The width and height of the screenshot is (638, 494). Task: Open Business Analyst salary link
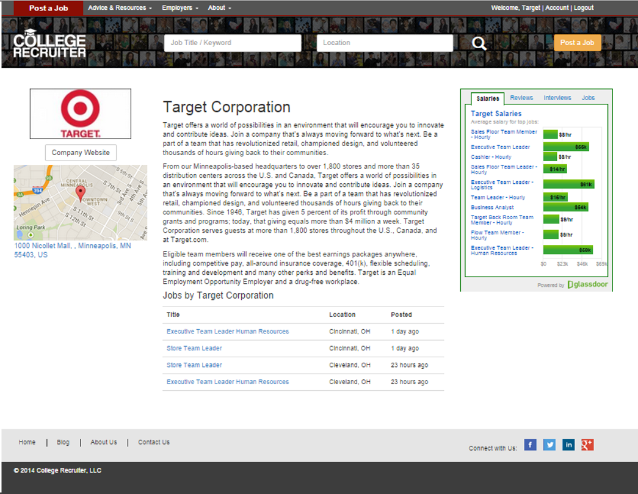click(492, 207)
